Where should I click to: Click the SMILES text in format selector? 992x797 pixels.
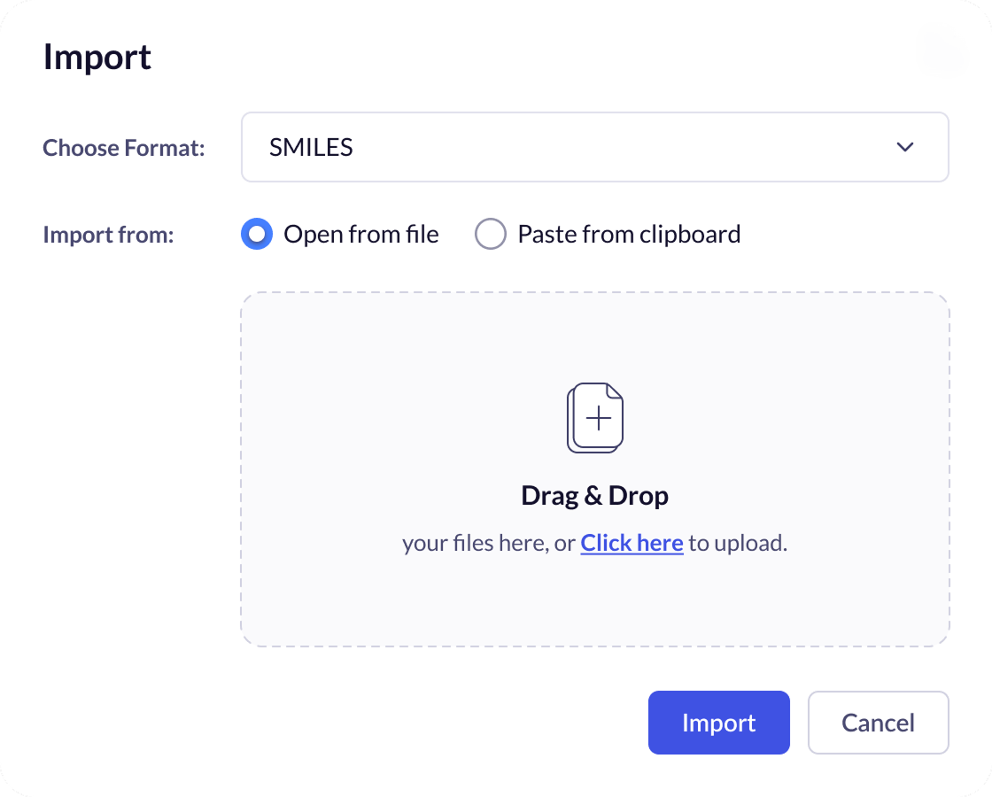pyautogui.click(x=311, y=147)
